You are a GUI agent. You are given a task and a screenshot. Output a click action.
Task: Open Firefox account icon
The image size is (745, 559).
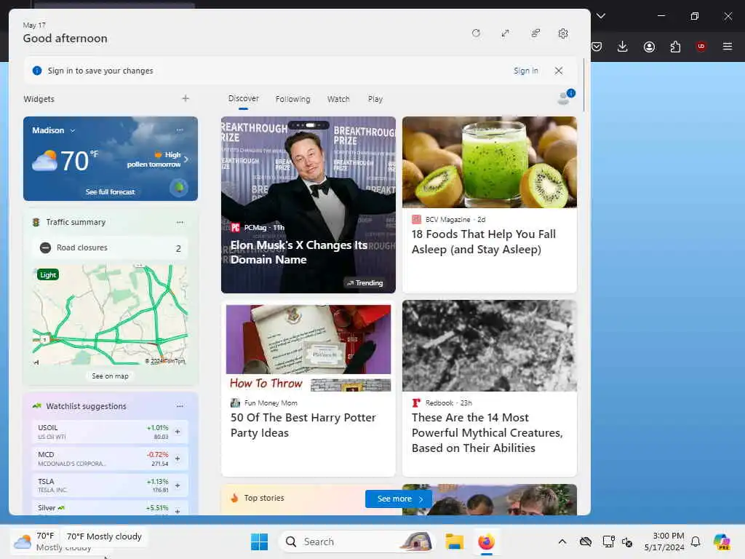coord(649,47)
